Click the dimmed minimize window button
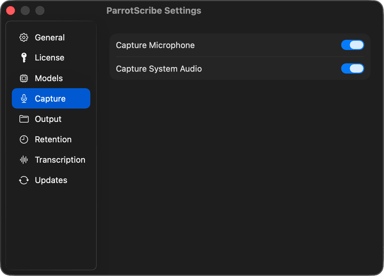This screenshot has width=384, height=276. click(x=25, y=11)
